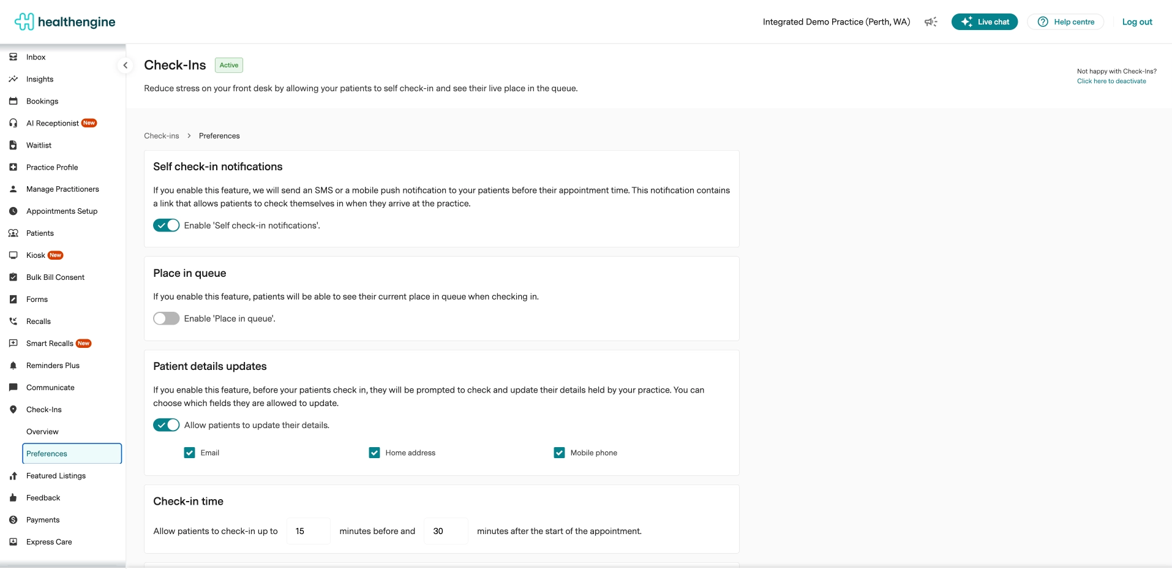
Task: Click 'Click here to deactivate' link
Action: tap(1111, 81)
